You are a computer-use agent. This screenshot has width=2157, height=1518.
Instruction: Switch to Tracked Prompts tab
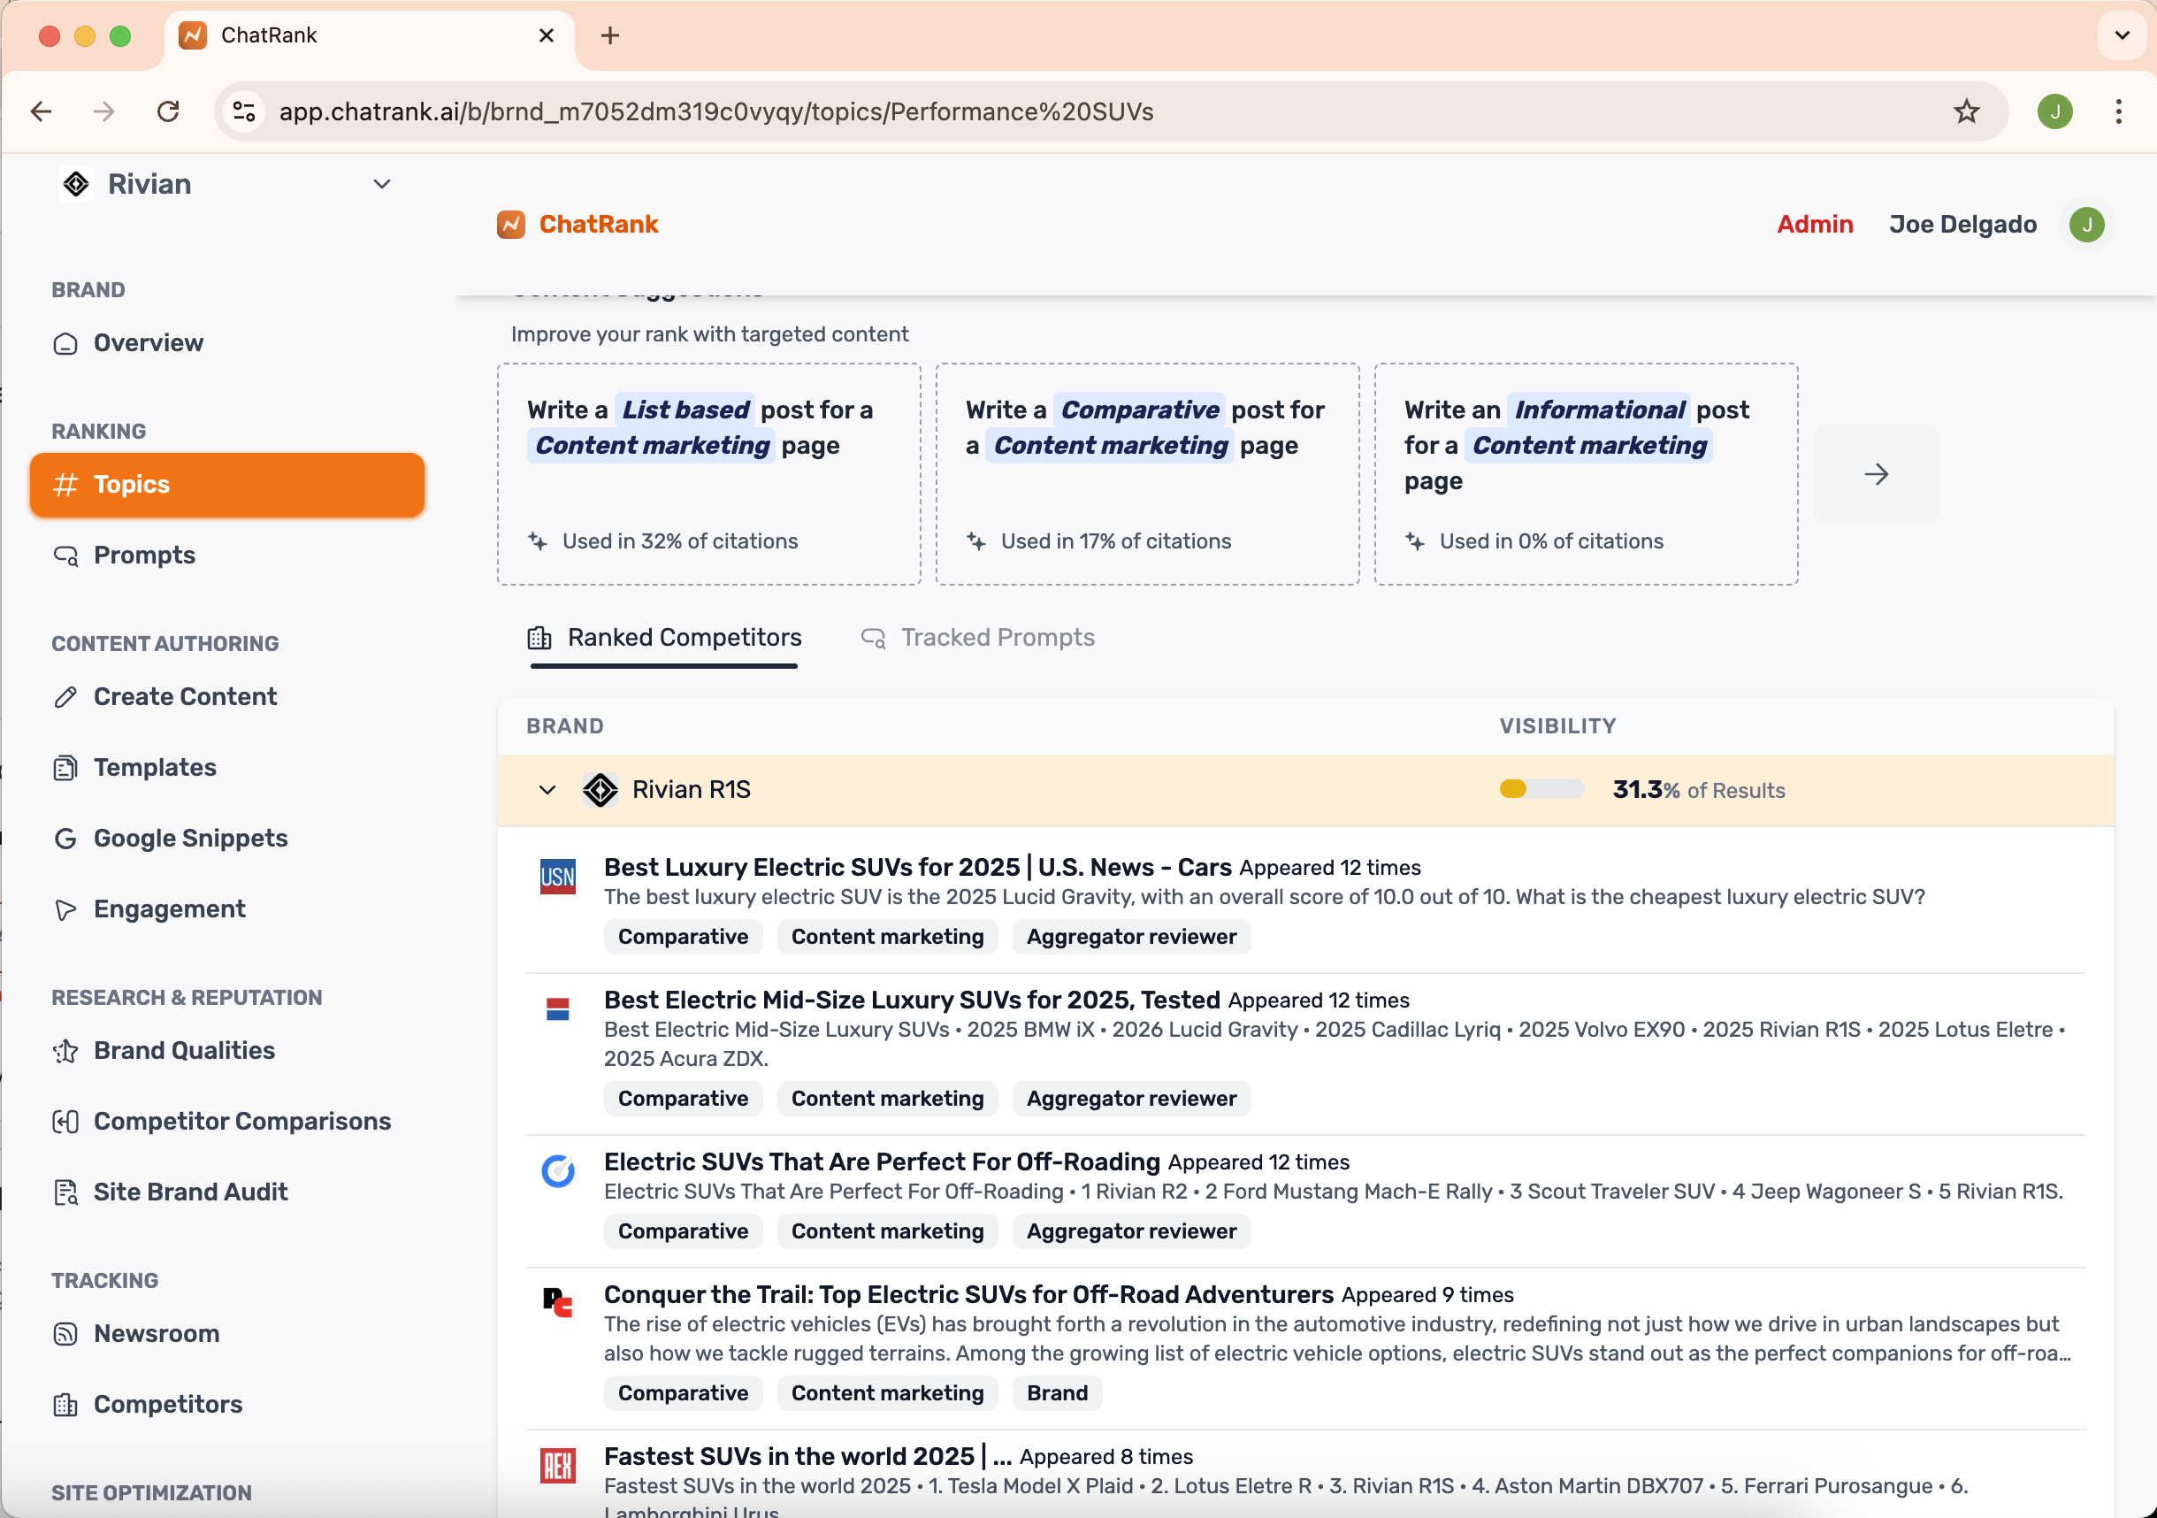(978, 638)
